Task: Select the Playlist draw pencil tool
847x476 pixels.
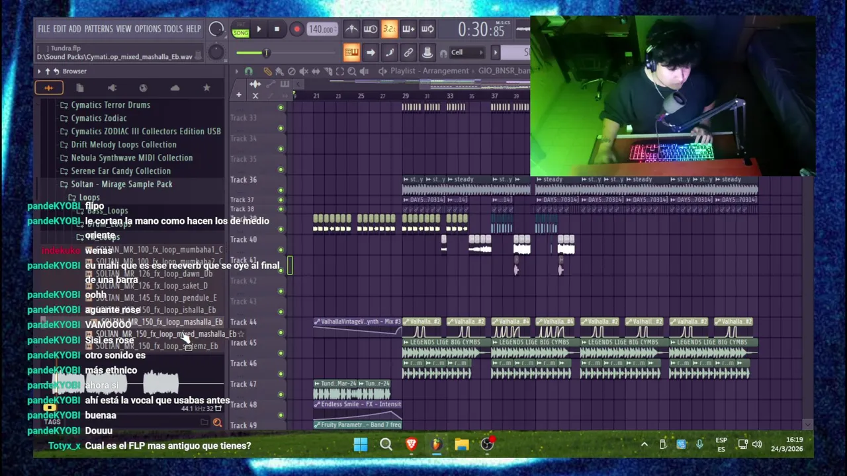Action: coord(267,71)
